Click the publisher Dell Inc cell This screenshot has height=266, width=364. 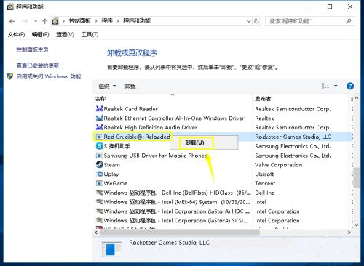(265, 193)
